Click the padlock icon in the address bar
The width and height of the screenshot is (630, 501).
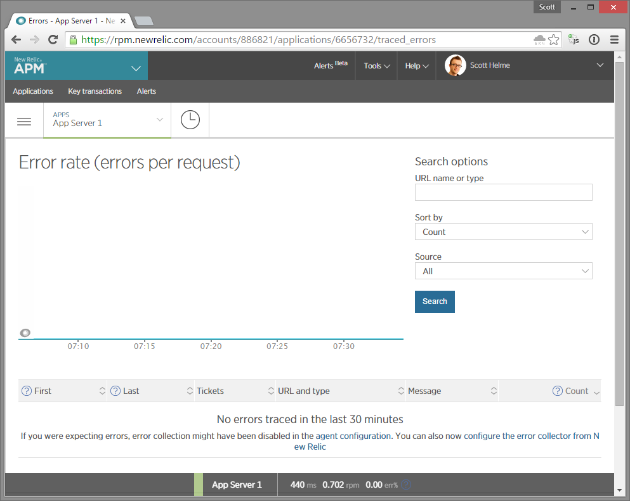click(x=75, y=39)
